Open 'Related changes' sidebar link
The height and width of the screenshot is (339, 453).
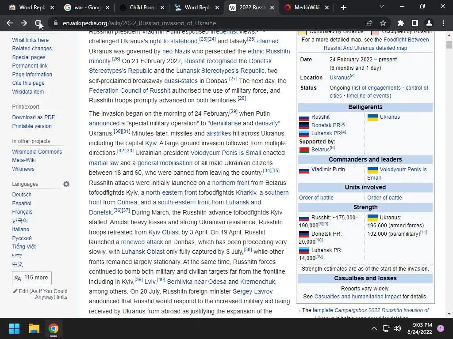32,49
